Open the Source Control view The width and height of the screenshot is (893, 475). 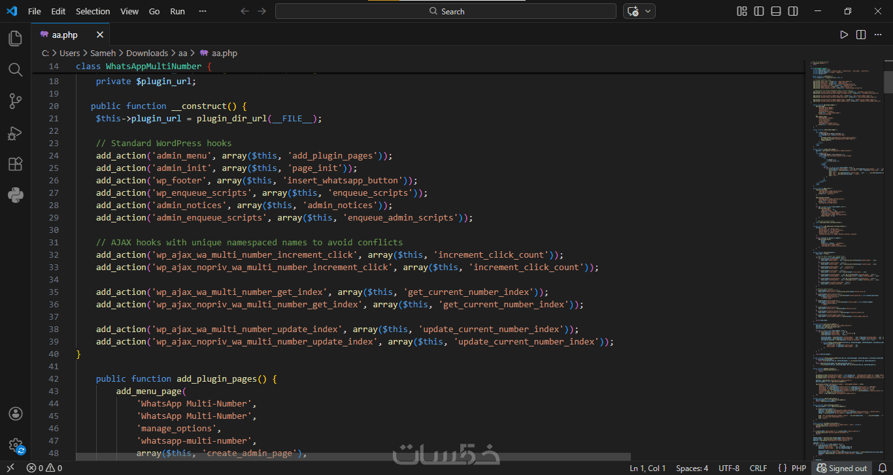pos(15,101)
